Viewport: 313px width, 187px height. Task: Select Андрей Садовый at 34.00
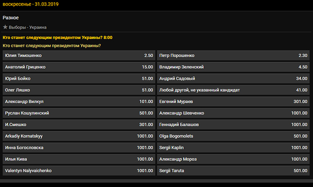[233, 79]
